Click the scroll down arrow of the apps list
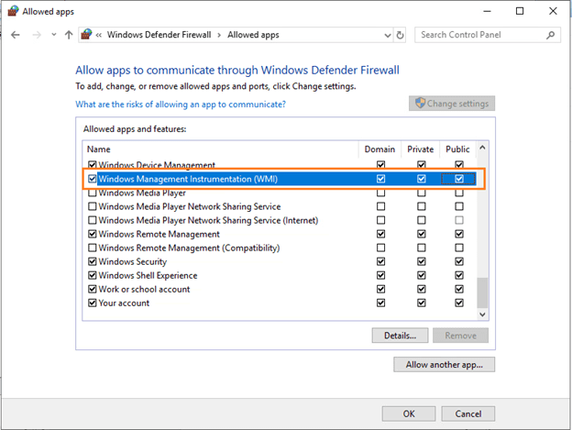This screenshot has width=572, height=430. (482, 314)
